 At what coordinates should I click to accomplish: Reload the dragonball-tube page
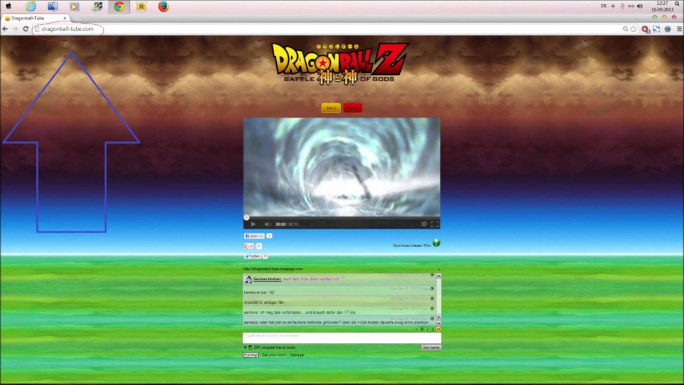pos(25,29)
